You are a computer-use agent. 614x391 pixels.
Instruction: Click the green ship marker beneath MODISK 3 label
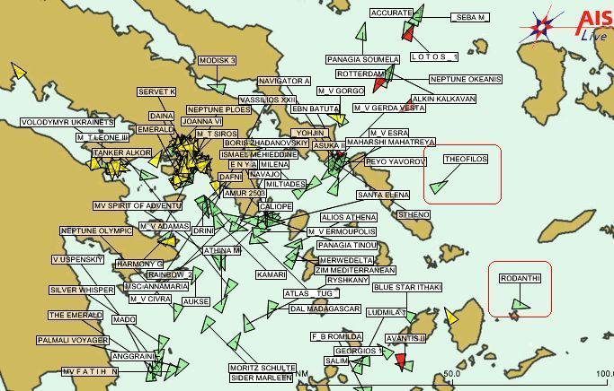point(217,87)
